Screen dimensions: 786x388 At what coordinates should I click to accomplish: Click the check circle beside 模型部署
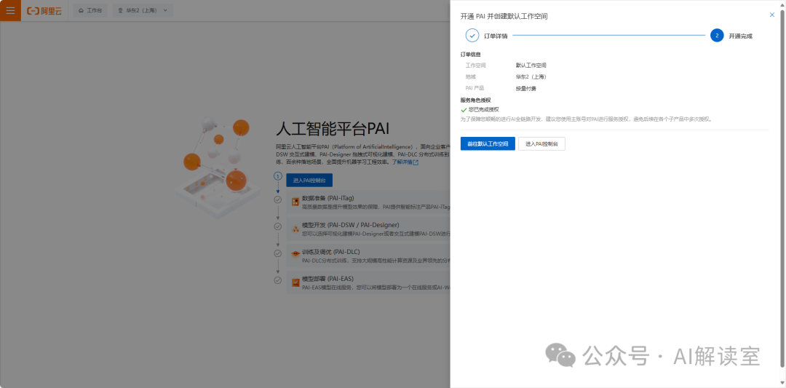pos(278,280)
